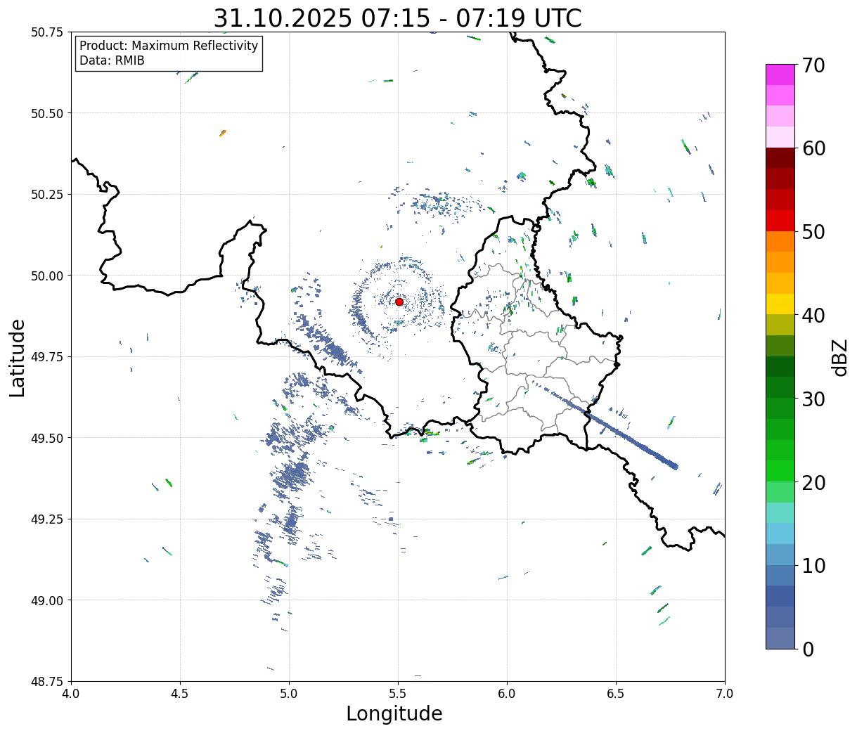Image resolution: width=857 pixels, height=731 pixels.
Task: Pick the bright red colorbar segment above 50
Action: point(780,220)
